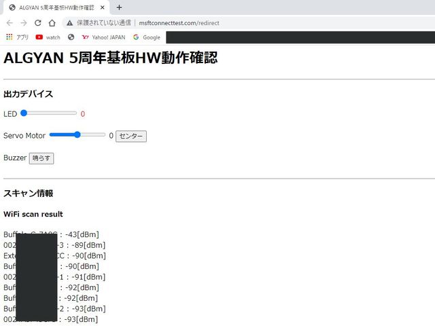Click the 鳴らす buzzer button
Image resolution: width=435 pixels, height=326 pixels.
click(x=41, y=158)
